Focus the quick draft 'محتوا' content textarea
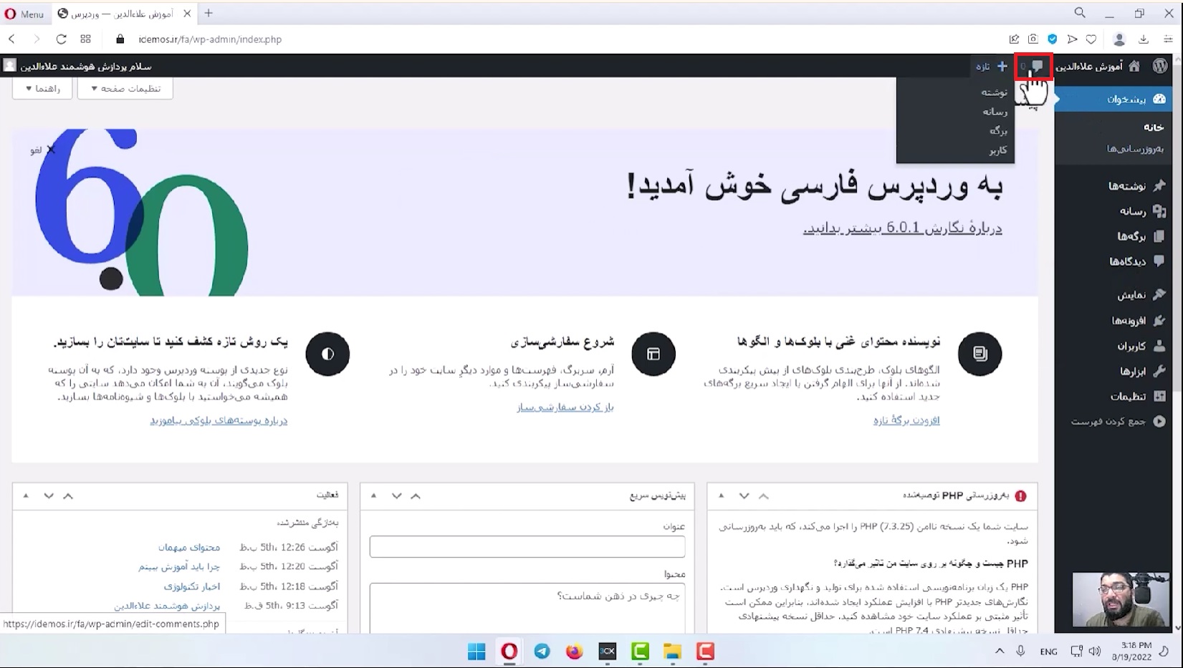 click(527, 608)
